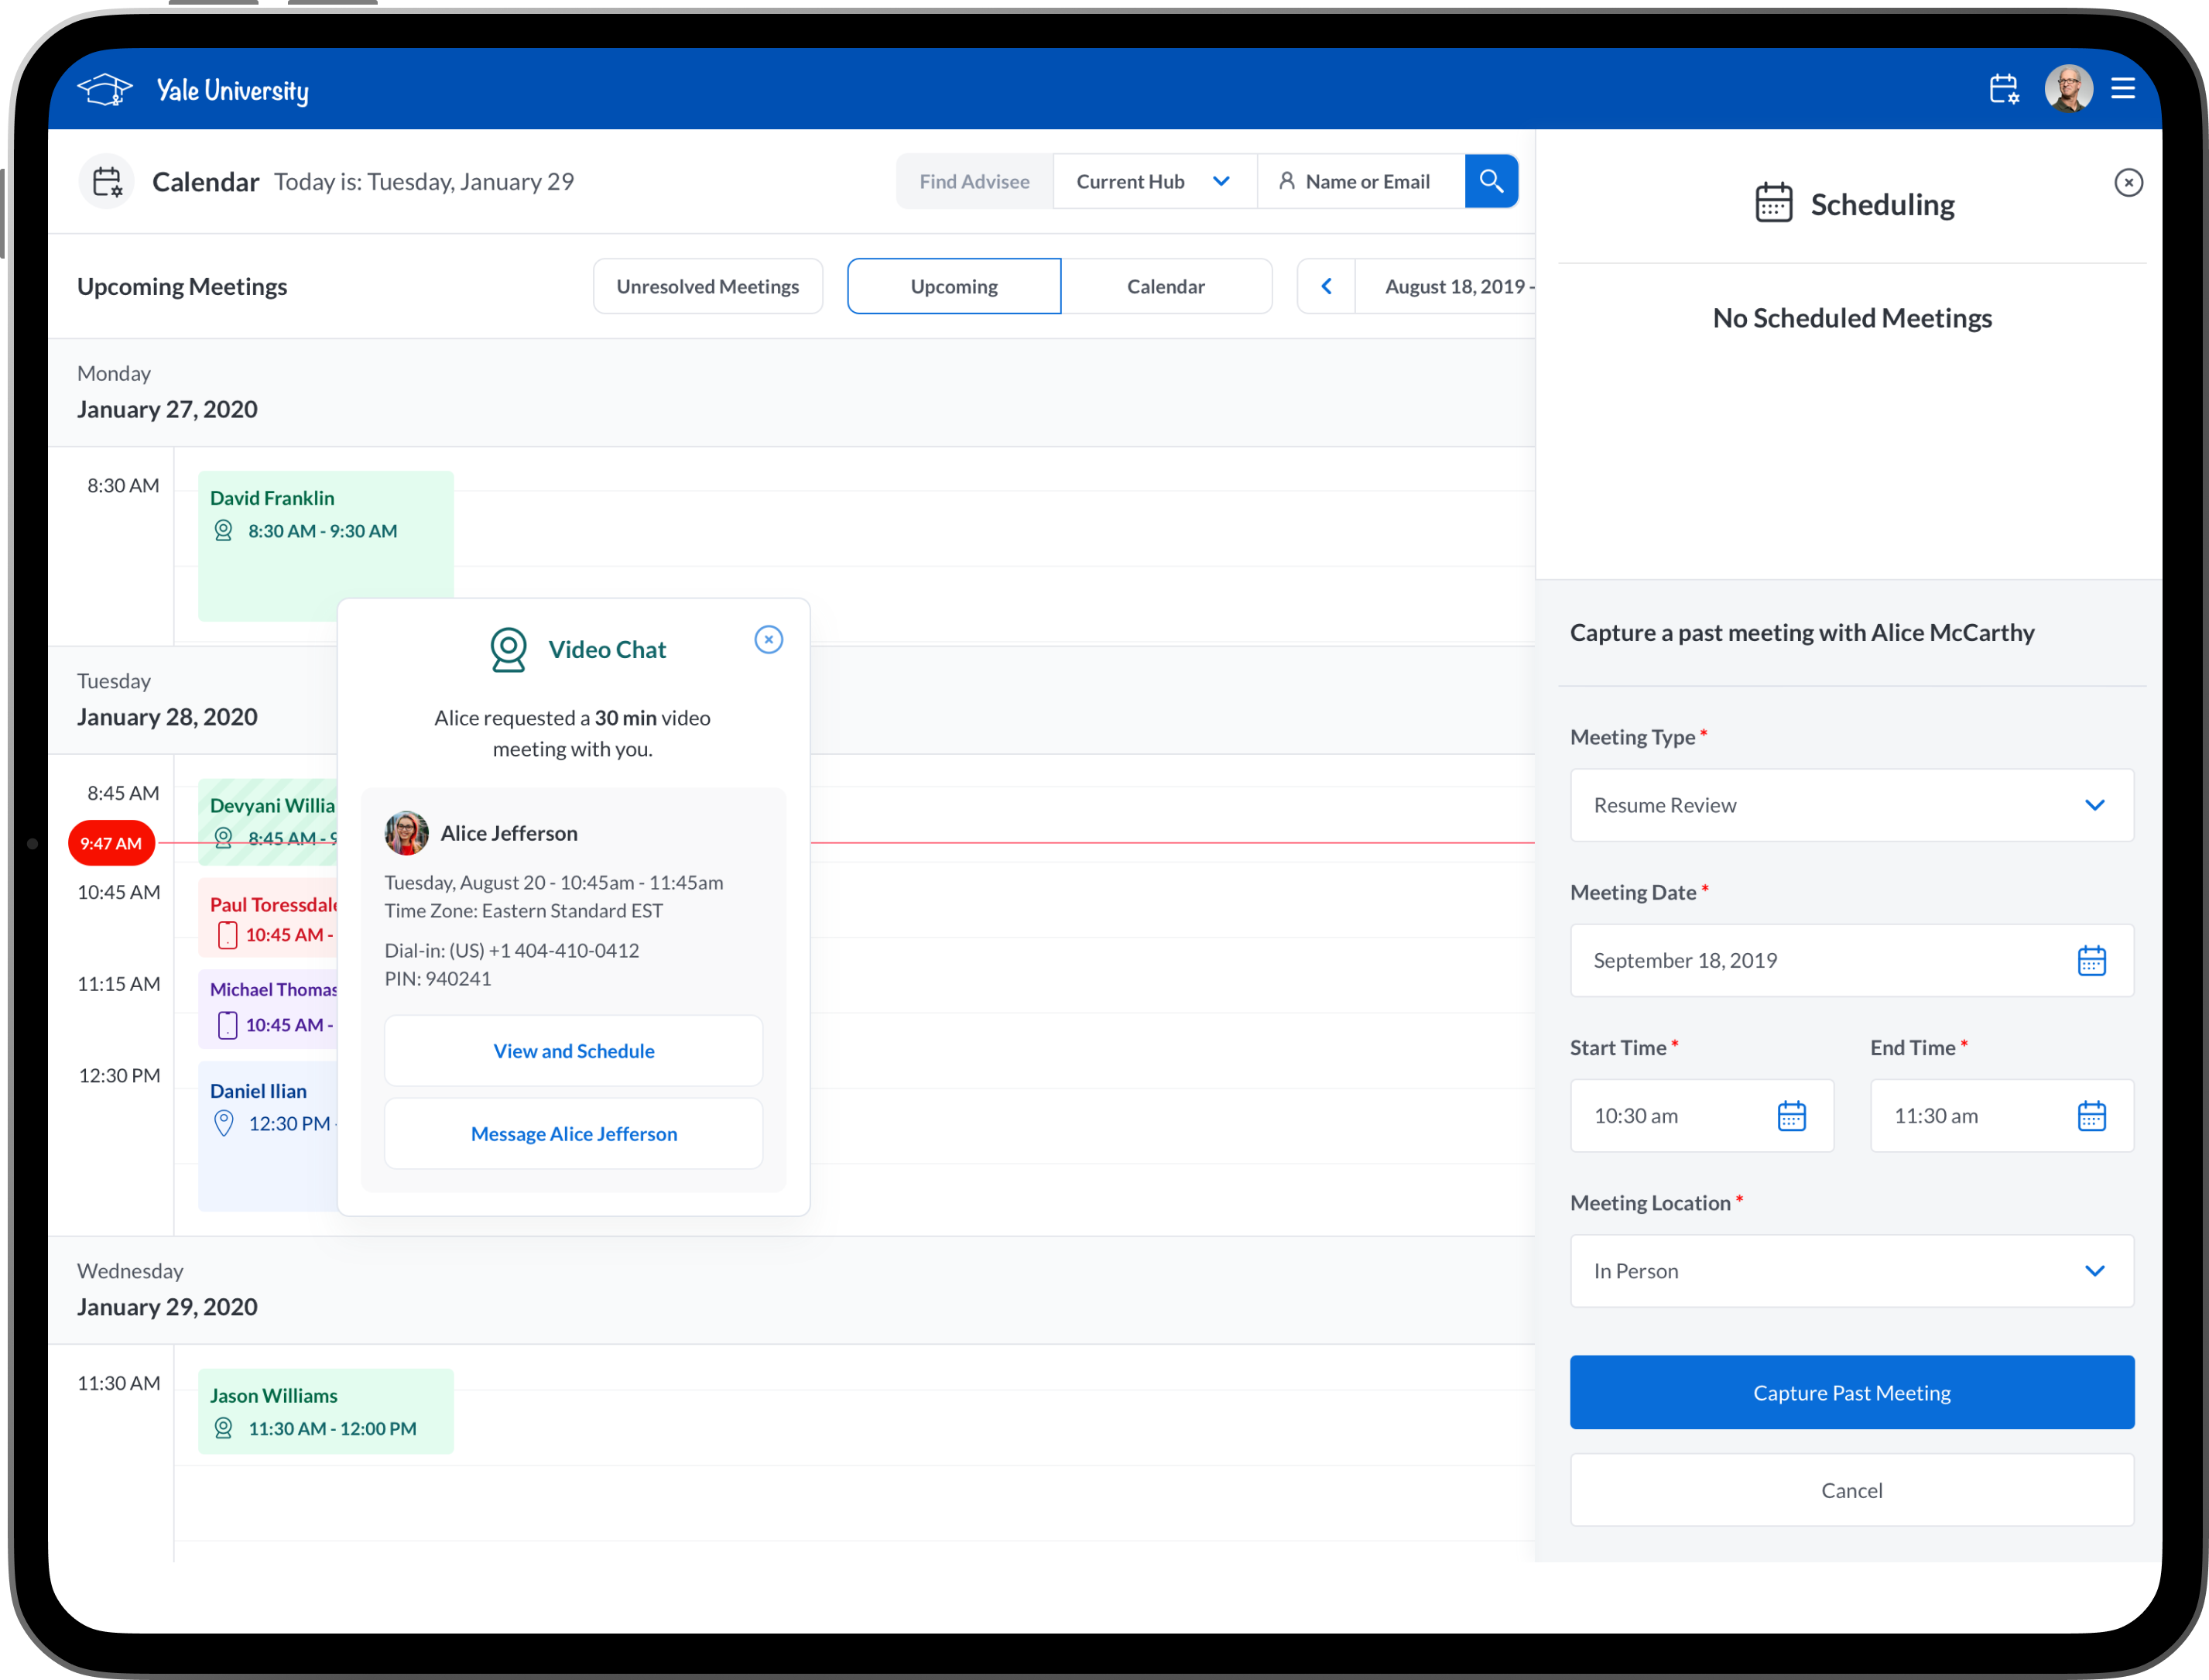Click the blue search magnifier button

1492,181
